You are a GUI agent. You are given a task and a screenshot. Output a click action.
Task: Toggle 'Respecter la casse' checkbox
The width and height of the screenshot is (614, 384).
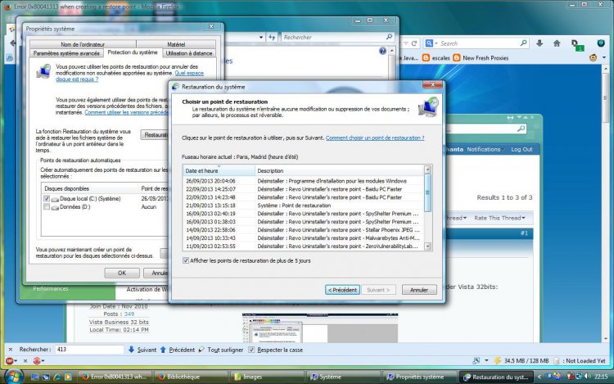click(251, 350)
